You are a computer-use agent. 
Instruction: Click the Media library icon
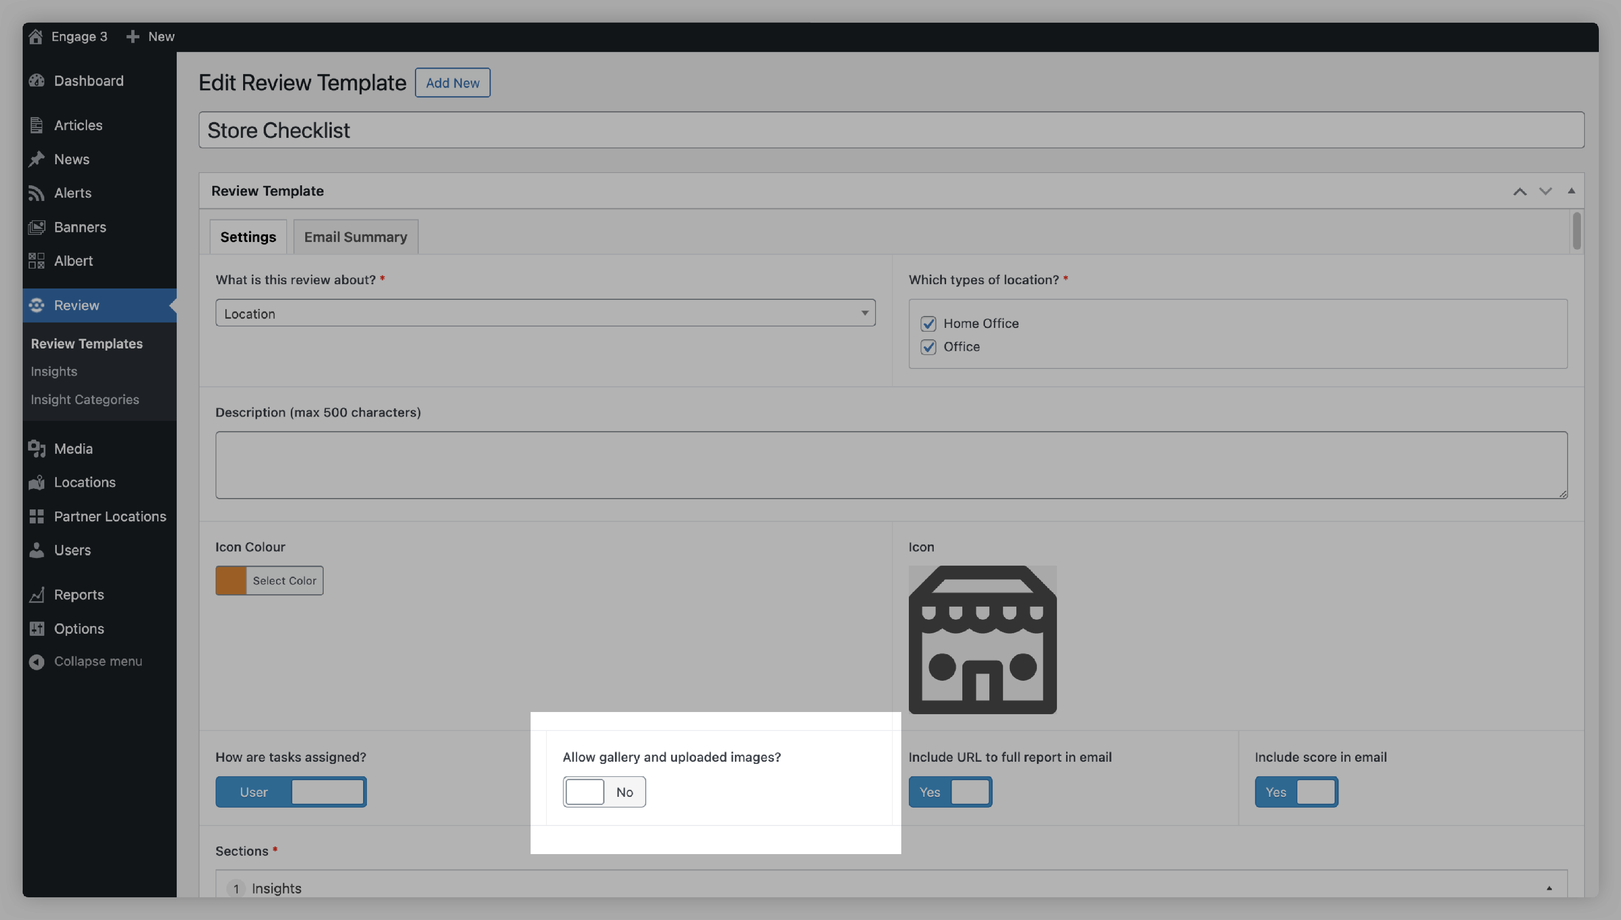(x=37, y=448)
